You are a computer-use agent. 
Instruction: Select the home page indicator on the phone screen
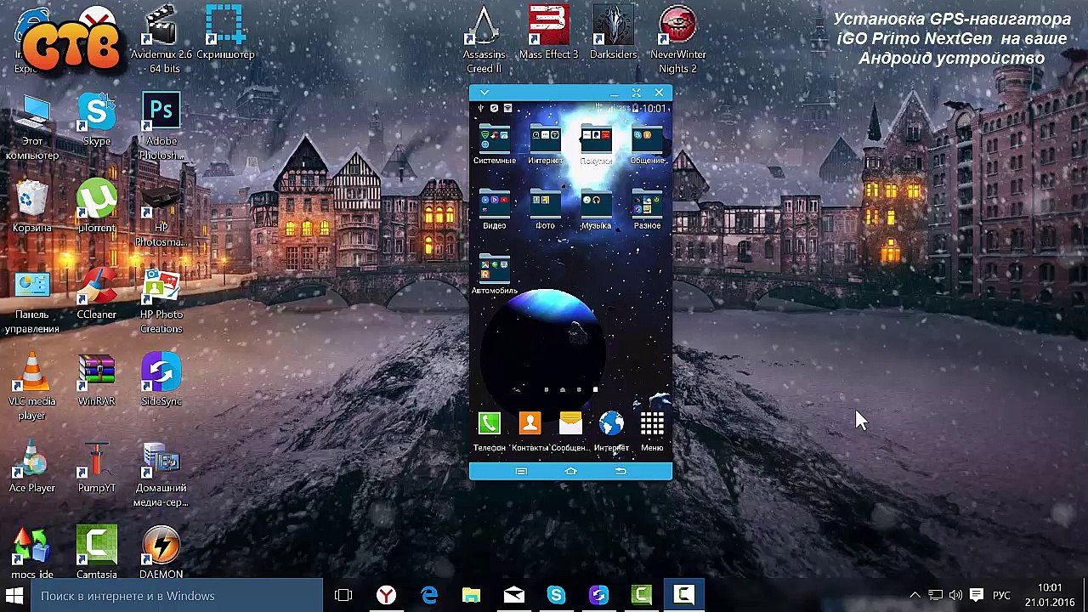pyautogui.click(x=562, y=389)
